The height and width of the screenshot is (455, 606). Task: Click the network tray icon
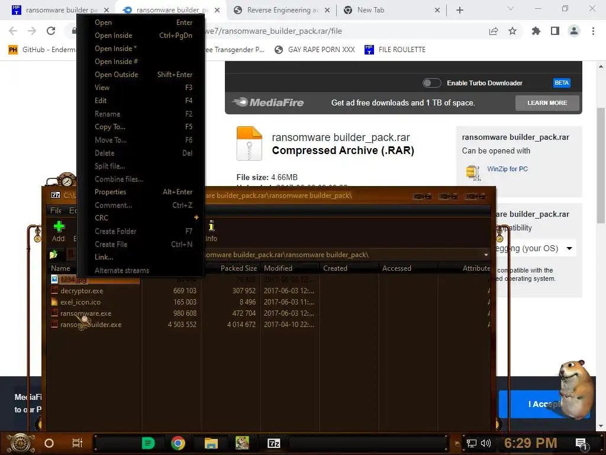click(472, 443)
